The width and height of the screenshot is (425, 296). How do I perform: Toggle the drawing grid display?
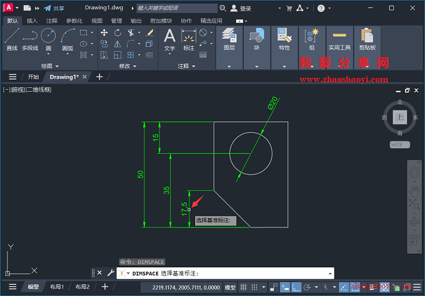click(x=244, y=287)
